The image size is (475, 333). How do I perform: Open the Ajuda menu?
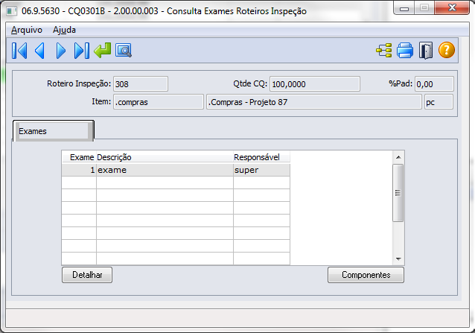click(64, 30)
